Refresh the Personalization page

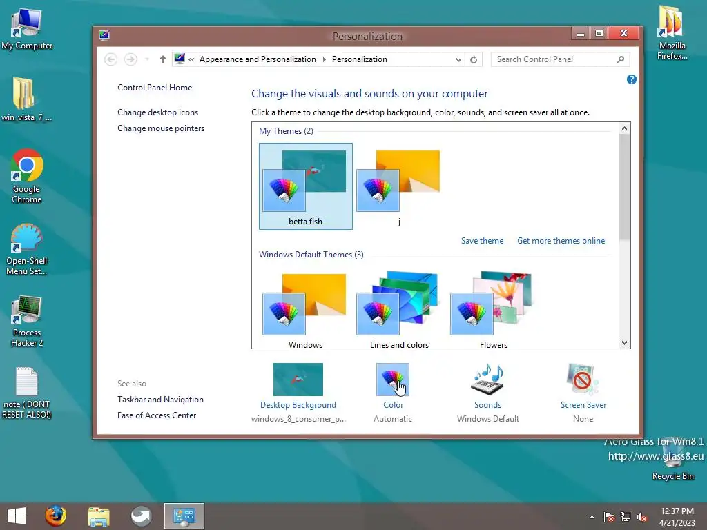tap(474, 59)
